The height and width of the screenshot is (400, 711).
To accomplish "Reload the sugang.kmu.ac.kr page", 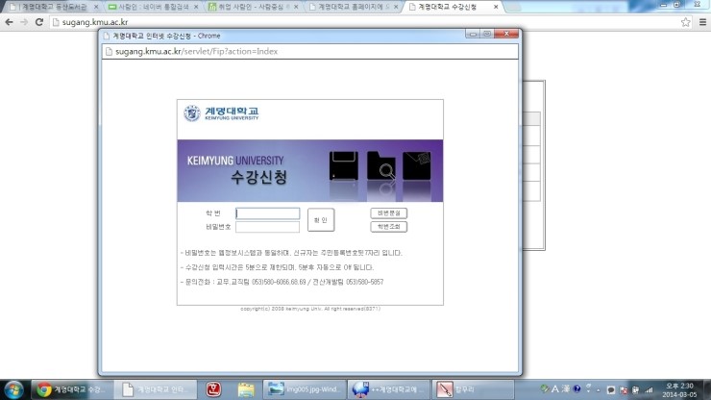I will pos(39,22).
